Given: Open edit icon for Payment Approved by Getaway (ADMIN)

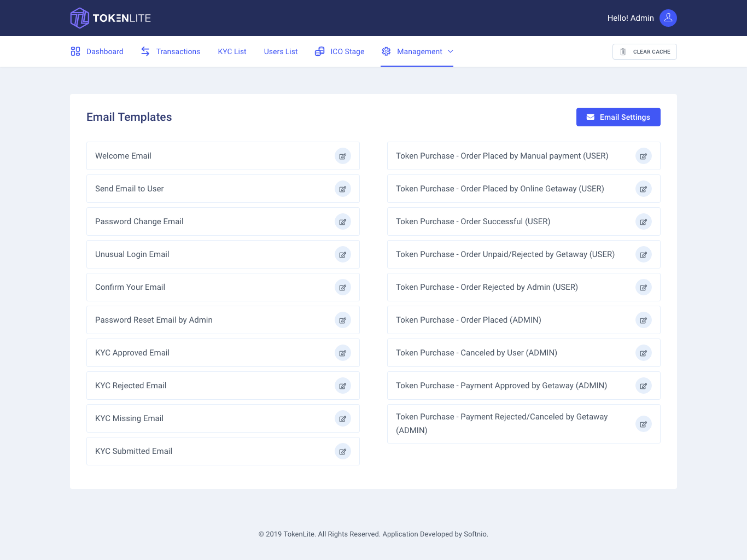Looking at the screenshot, I should tap(644, 386).
